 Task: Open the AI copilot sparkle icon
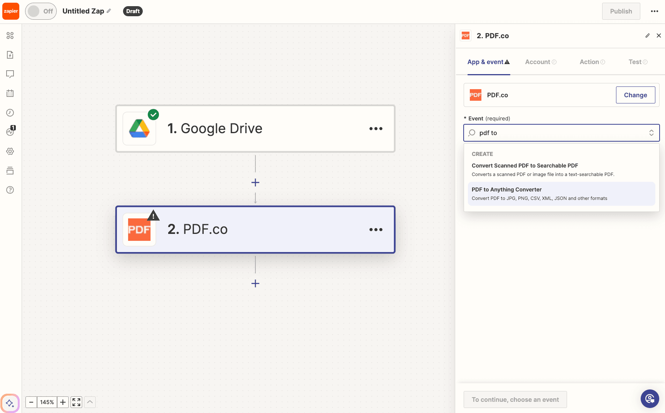coord(10,403)
